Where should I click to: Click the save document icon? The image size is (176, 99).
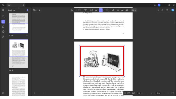(x=167, y=10)
